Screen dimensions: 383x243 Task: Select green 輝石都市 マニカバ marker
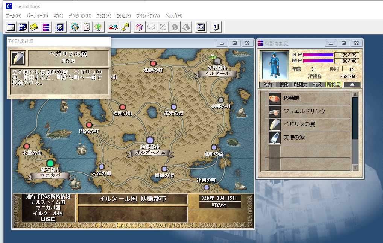(x=50, y=163)
